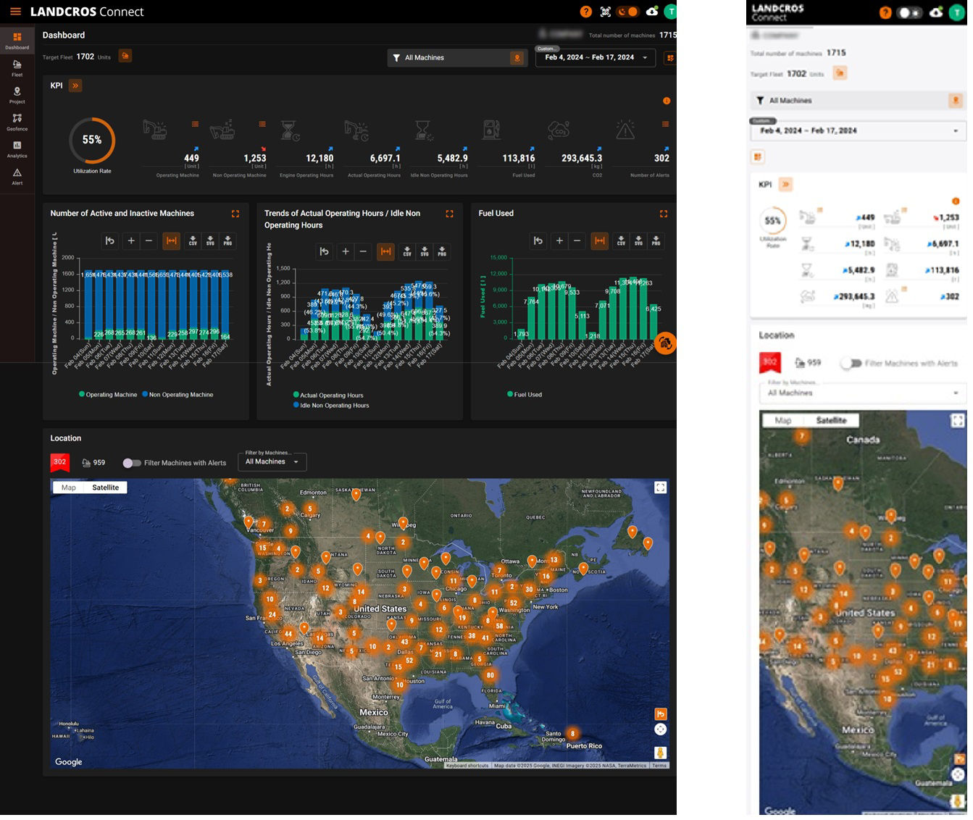Click the 55% Utilization Rate gauge

pyautogui.click(x=92, y=141)
